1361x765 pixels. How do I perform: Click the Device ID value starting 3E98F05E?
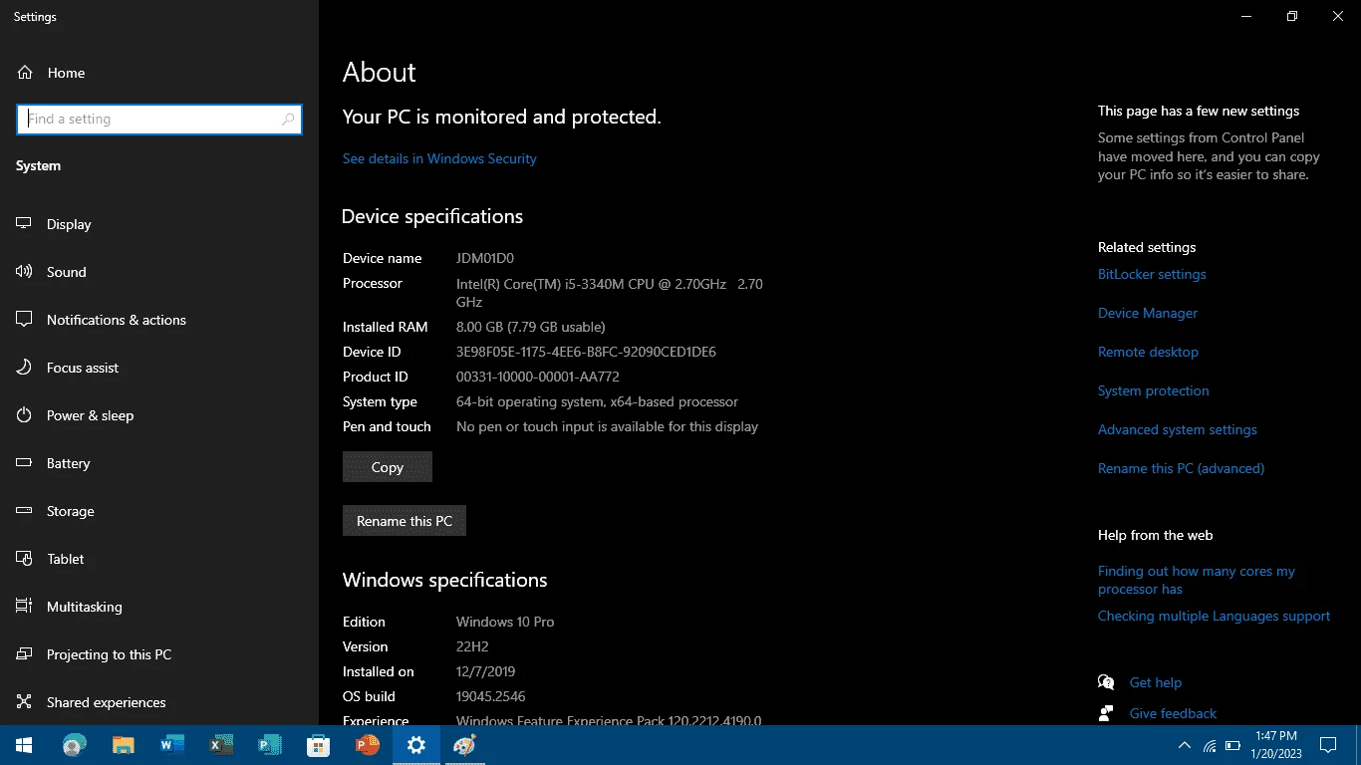(586, 352)
